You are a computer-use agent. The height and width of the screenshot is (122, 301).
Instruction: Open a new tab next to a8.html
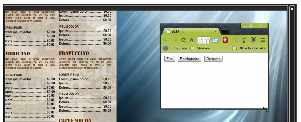[225, 31]
